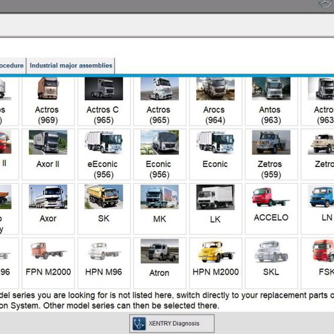Click the Mercedes-Benz star logo
334x334 pixels.
pyautogui.click(x=325, y=3)
